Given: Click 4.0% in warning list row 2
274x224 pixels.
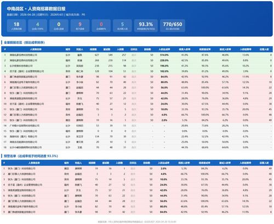Looking at the screenshot, I should 163,174.
